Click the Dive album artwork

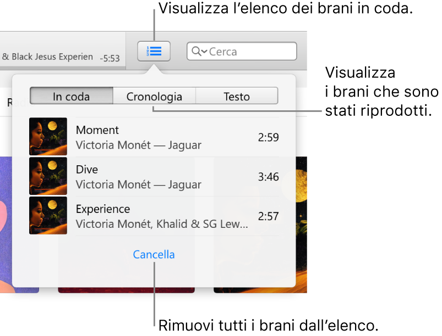(48, 176)
